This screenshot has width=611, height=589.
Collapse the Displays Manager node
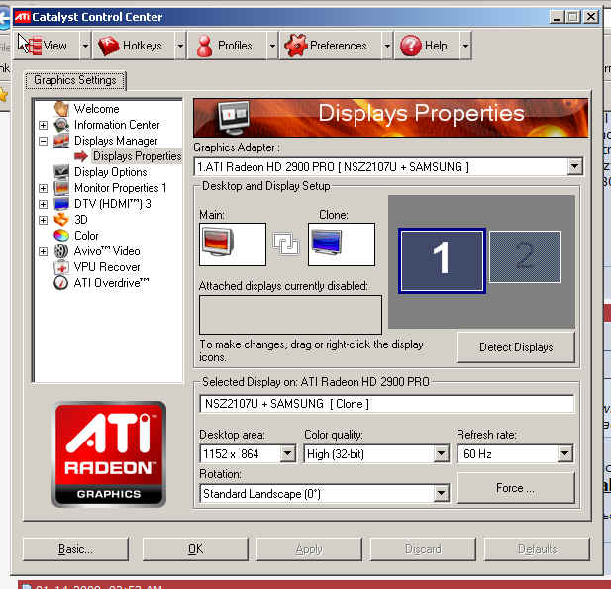tap(44, 141)
